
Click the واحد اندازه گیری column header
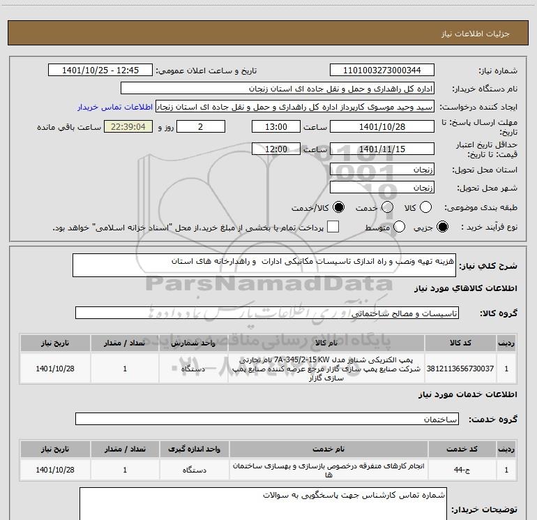pos(194,449)
